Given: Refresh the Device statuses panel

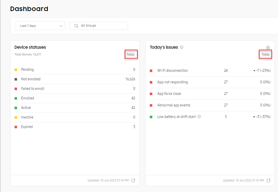Looking at the screenshot, I should click(x=133, y=180).
